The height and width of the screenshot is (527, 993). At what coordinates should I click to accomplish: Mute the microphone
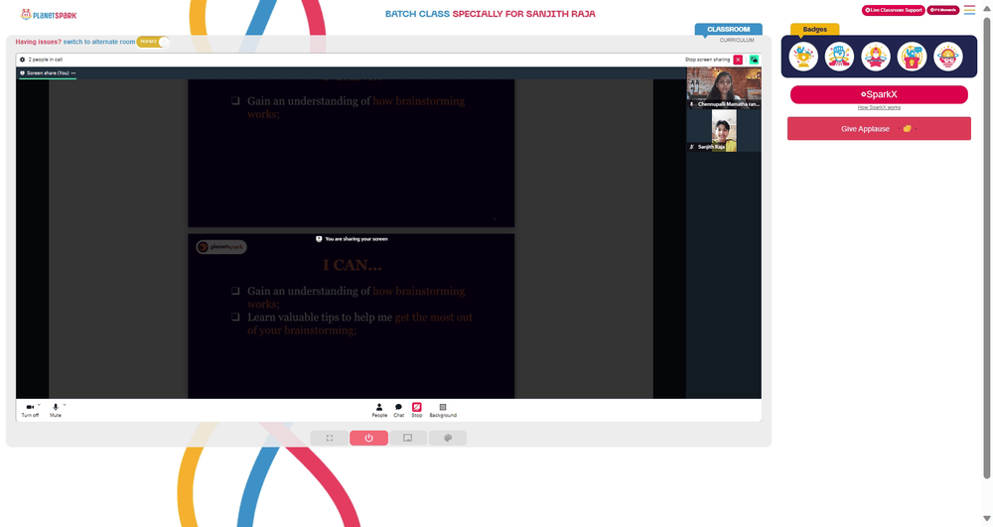[55, 410]
